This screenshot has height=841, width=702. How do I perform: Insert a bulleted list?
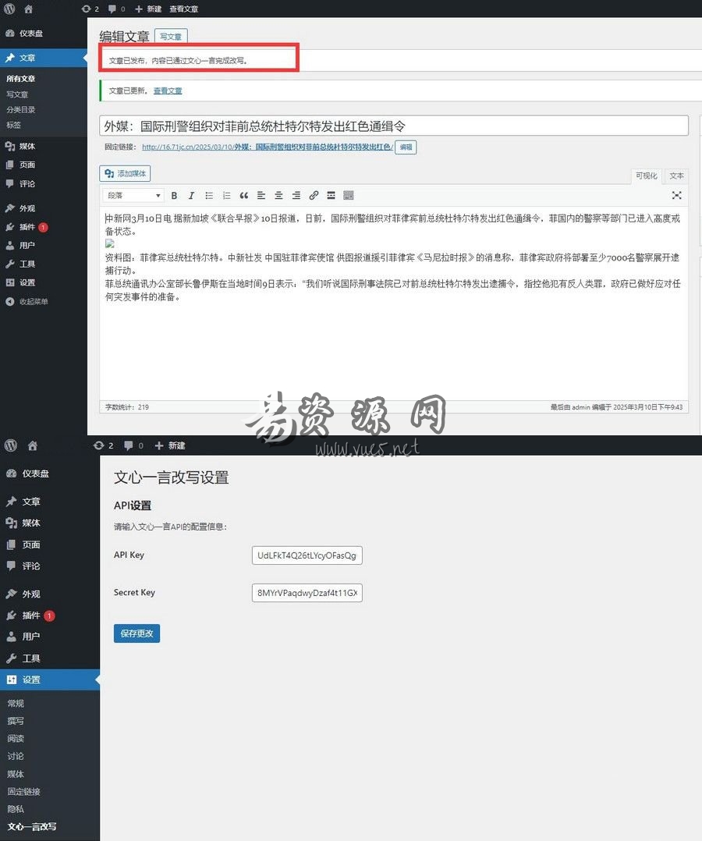point(208,196)
